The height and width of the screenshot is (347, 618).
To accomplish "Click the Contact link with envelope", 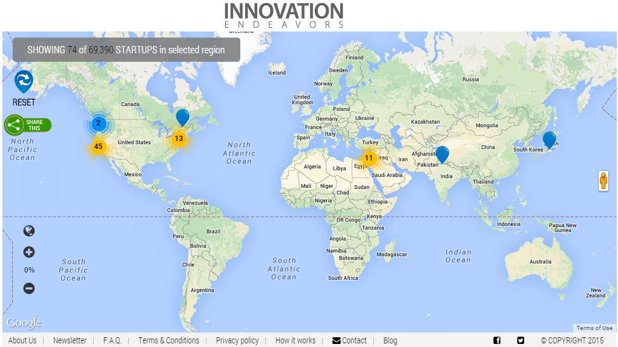I will [349, 340].
